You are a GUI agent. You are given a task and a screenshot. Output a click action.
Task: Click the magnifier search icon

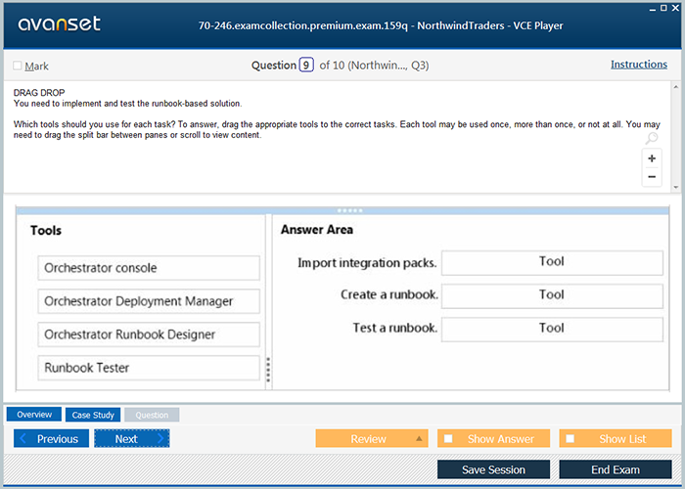pos(652,140)
